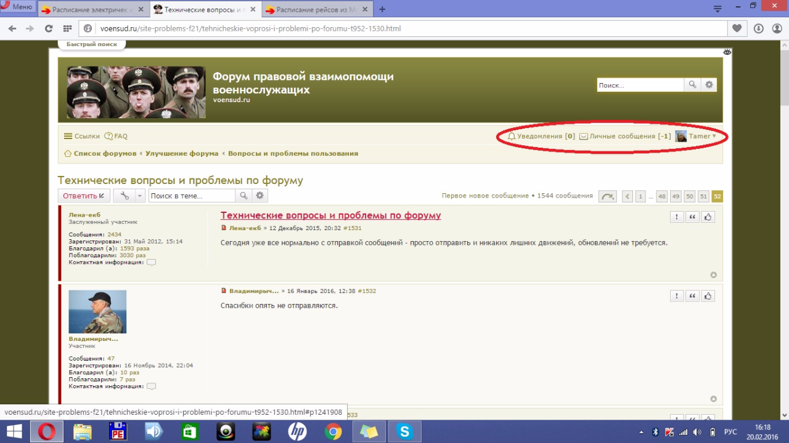Open advanced search gear in forum header
Screen dimensions: 789x443
[x=709, y=85]
